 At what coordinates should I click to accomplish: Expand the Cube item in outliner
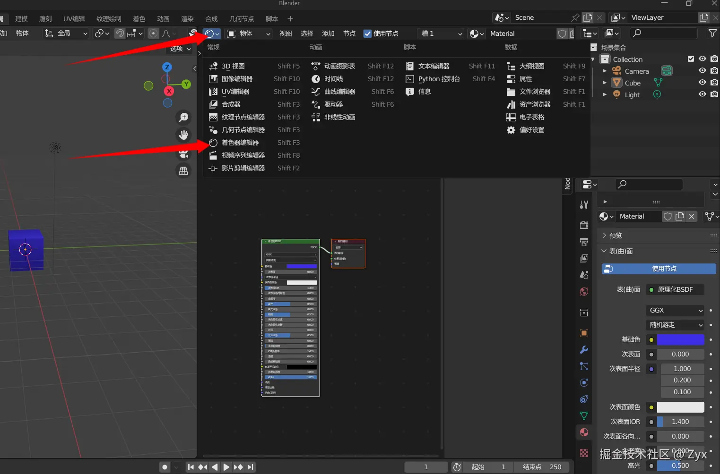click(605, 83)
